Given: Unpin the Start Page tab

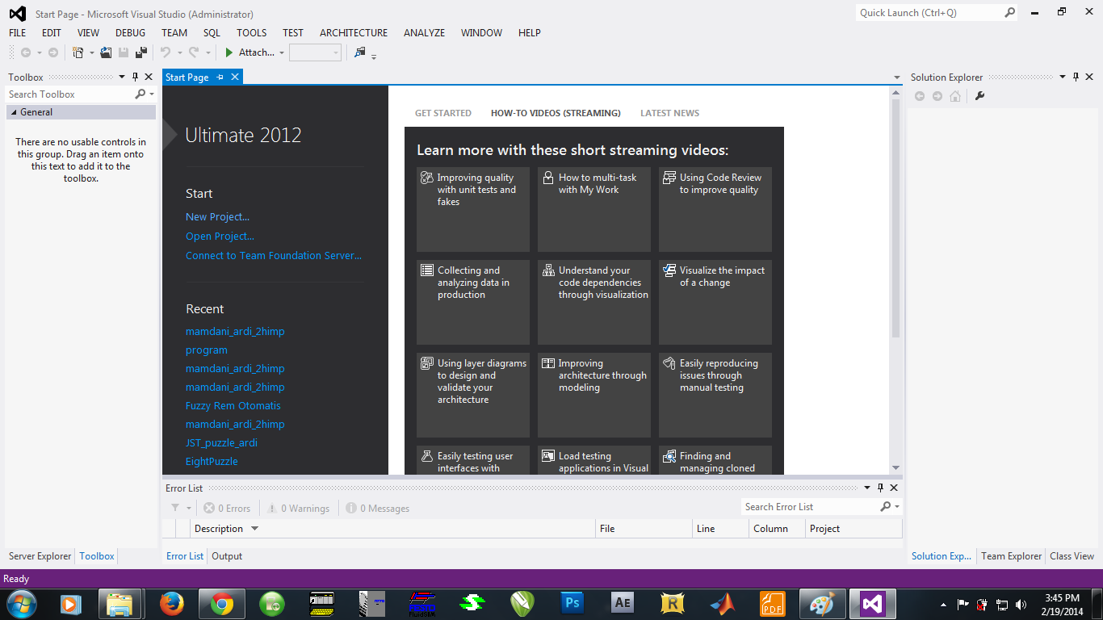Looking at the screenshot, I should coord(220,77).
